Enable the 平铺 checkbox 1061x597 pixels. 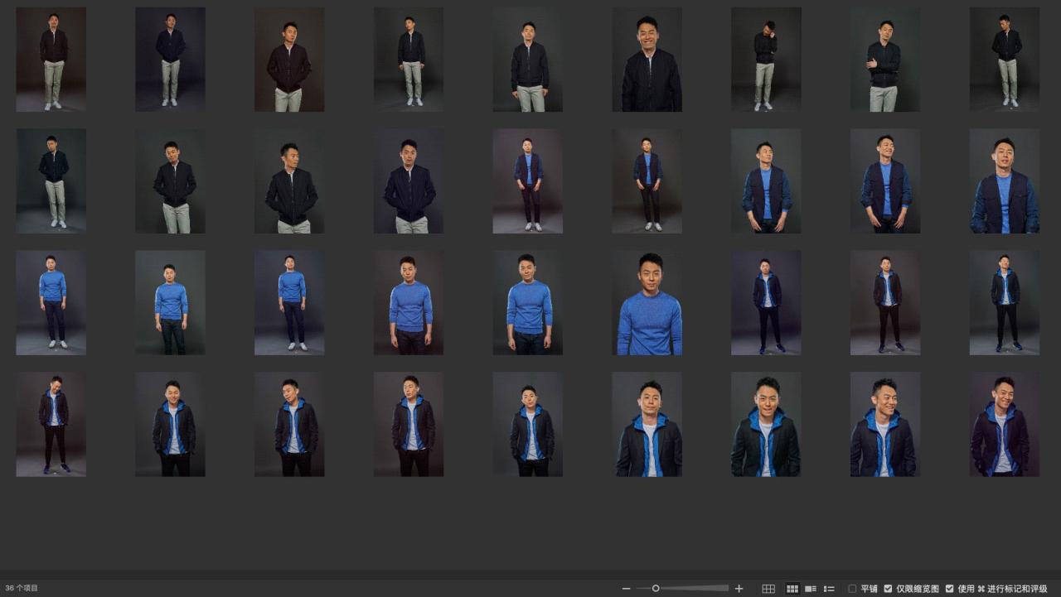[x=852, y=589]
